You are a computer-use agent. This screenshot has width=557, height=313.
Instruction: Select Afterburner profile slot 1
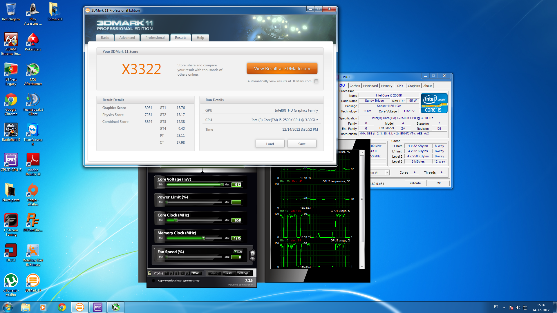pyautogui.click(x=167, y=273)
